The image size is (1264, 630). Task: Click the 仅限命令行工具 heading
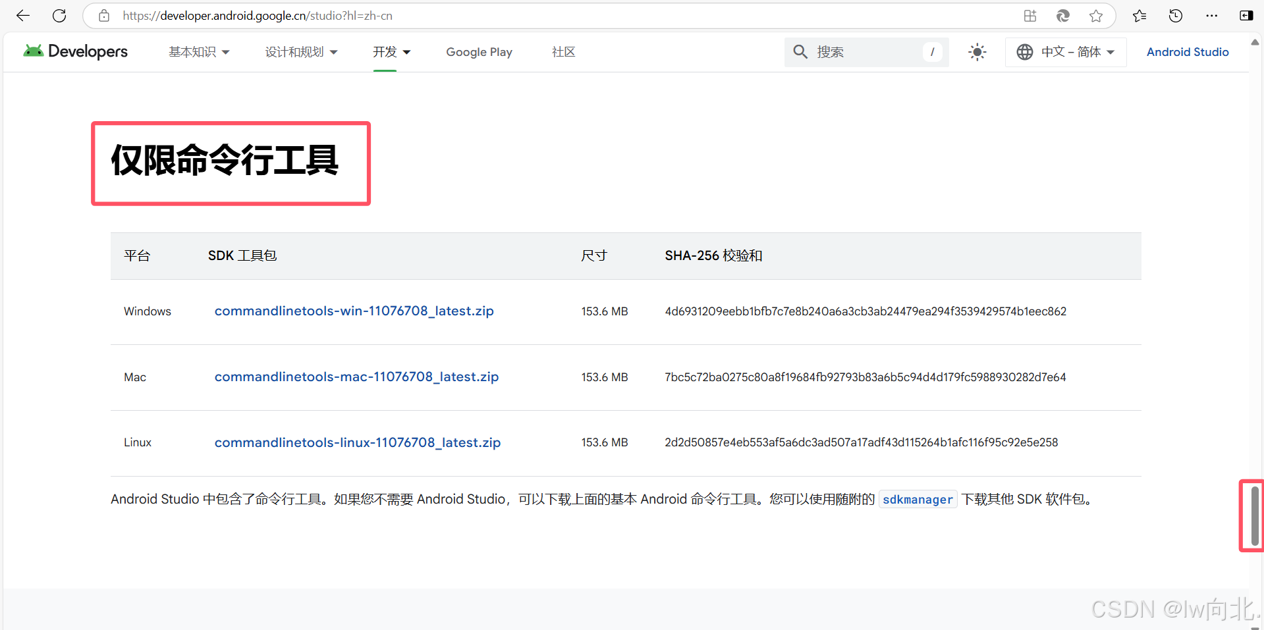(x=225, y=160)
